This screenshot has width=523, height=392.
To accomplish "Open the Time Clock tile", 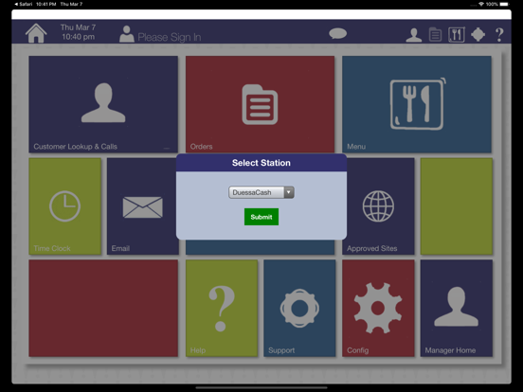I will pyautogui.click(x=65, y=206).
